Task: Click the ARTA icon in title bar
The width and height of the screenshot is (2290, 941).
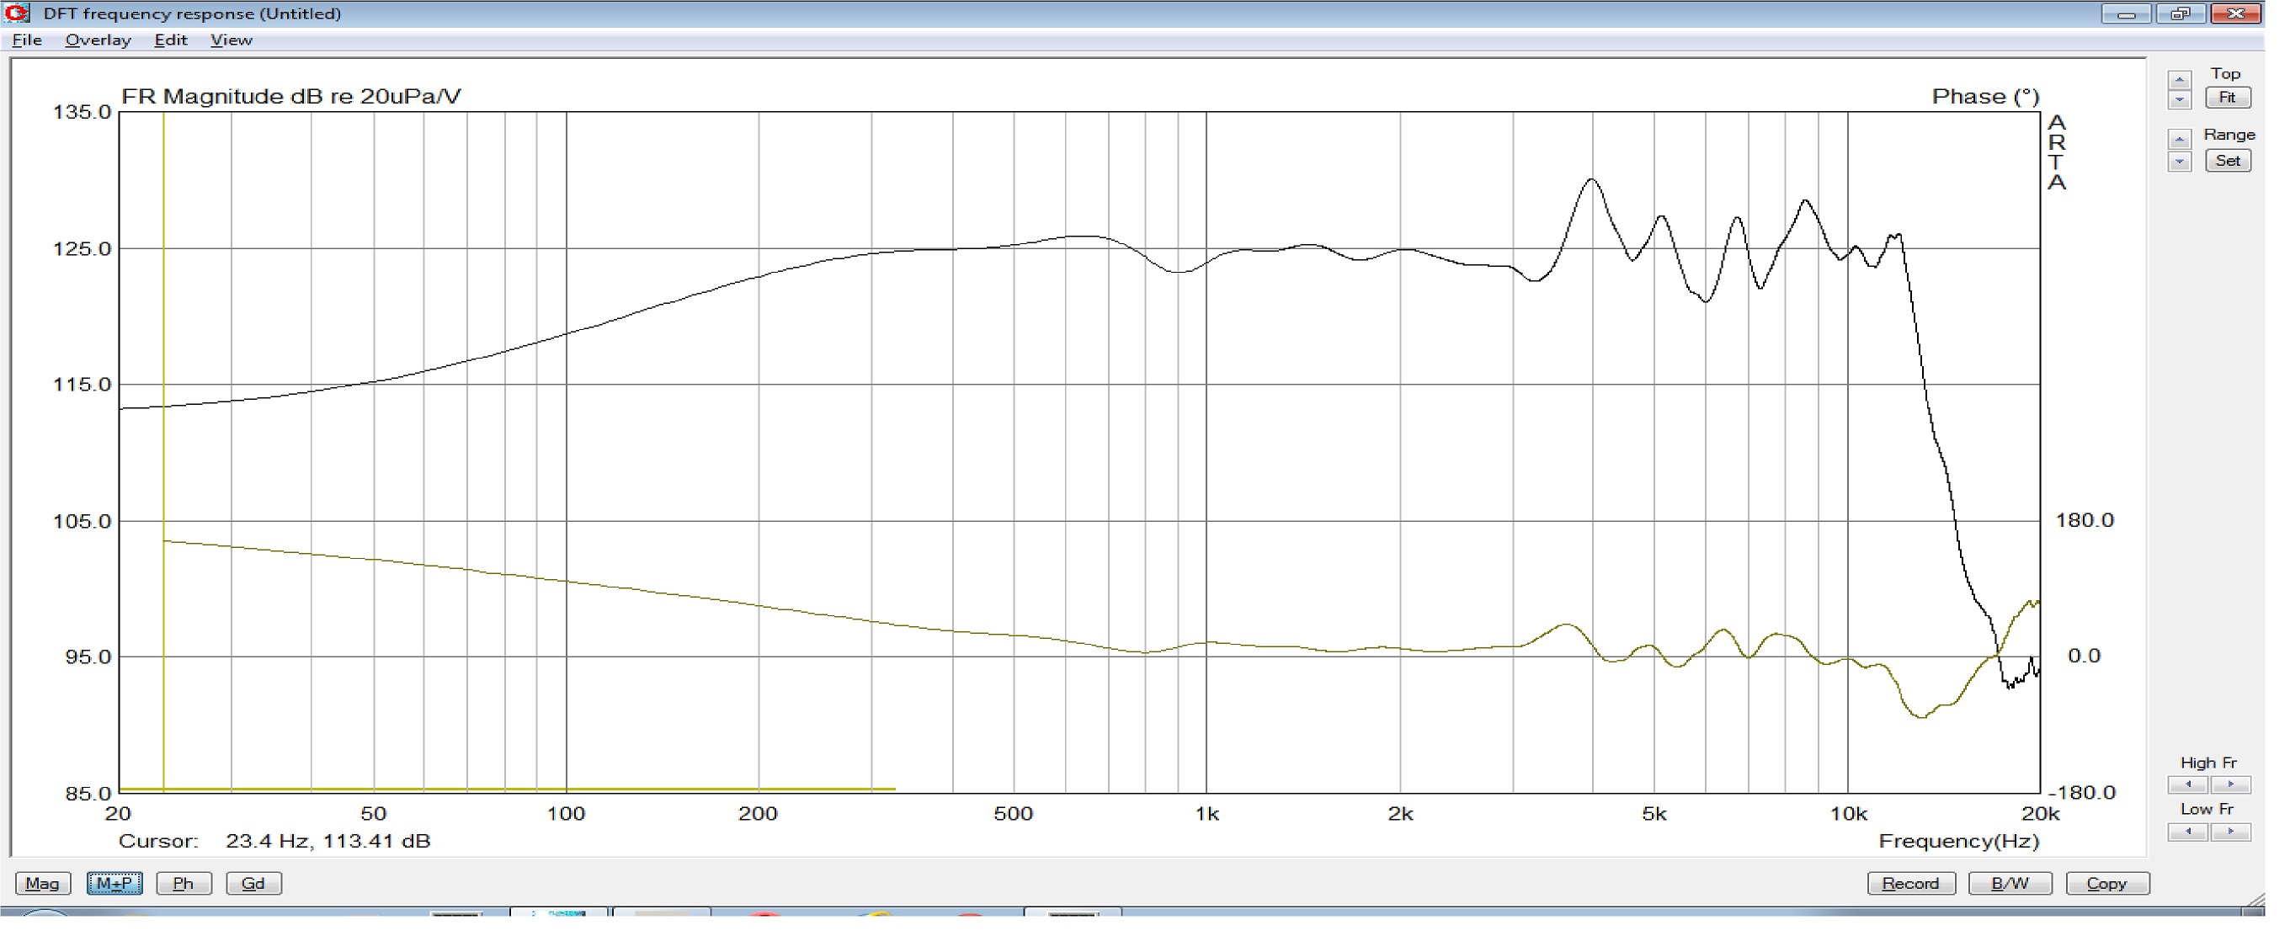Action: pyautogui.click(x=17, y=13)
